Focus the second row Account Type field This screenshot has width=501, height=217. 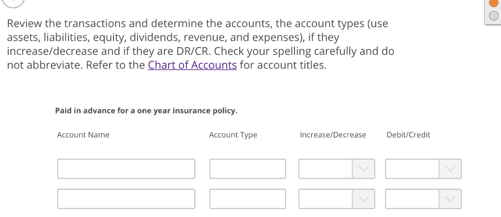point(248,199)
